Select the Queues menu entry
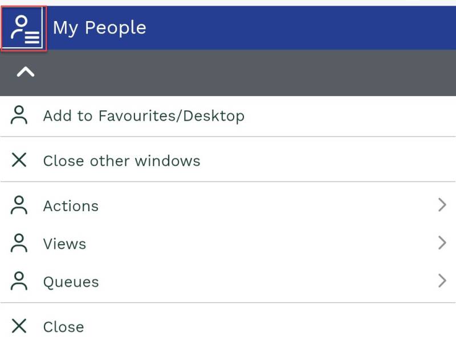This screenshot has width=456, height=346. [71, 282]
